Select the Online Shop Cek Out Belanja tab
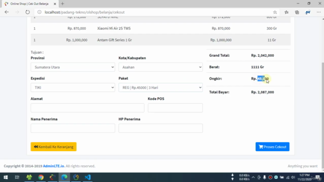This screenshot has width=324, height=182. (x=29, y=4)
